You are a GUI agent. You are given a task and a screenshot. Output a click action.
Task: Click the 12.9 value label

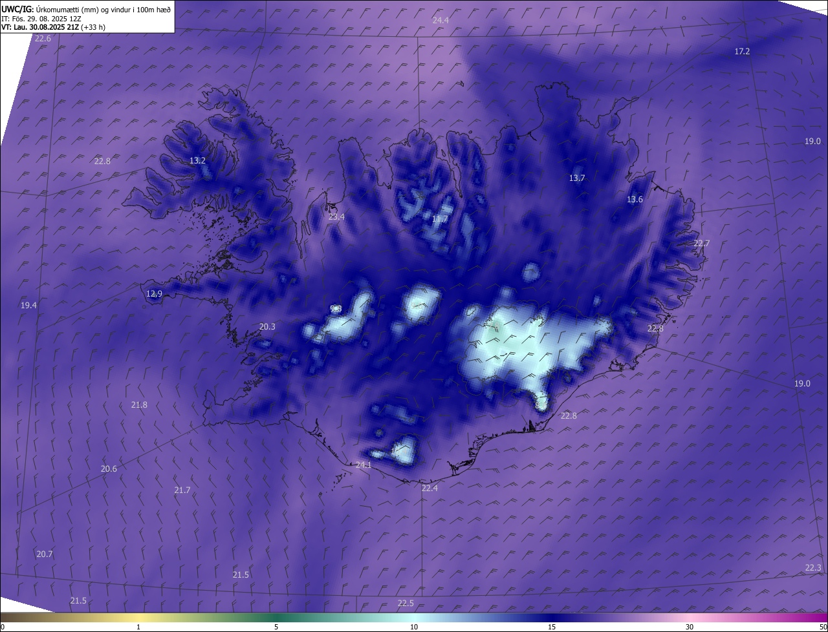pos(154,293)
